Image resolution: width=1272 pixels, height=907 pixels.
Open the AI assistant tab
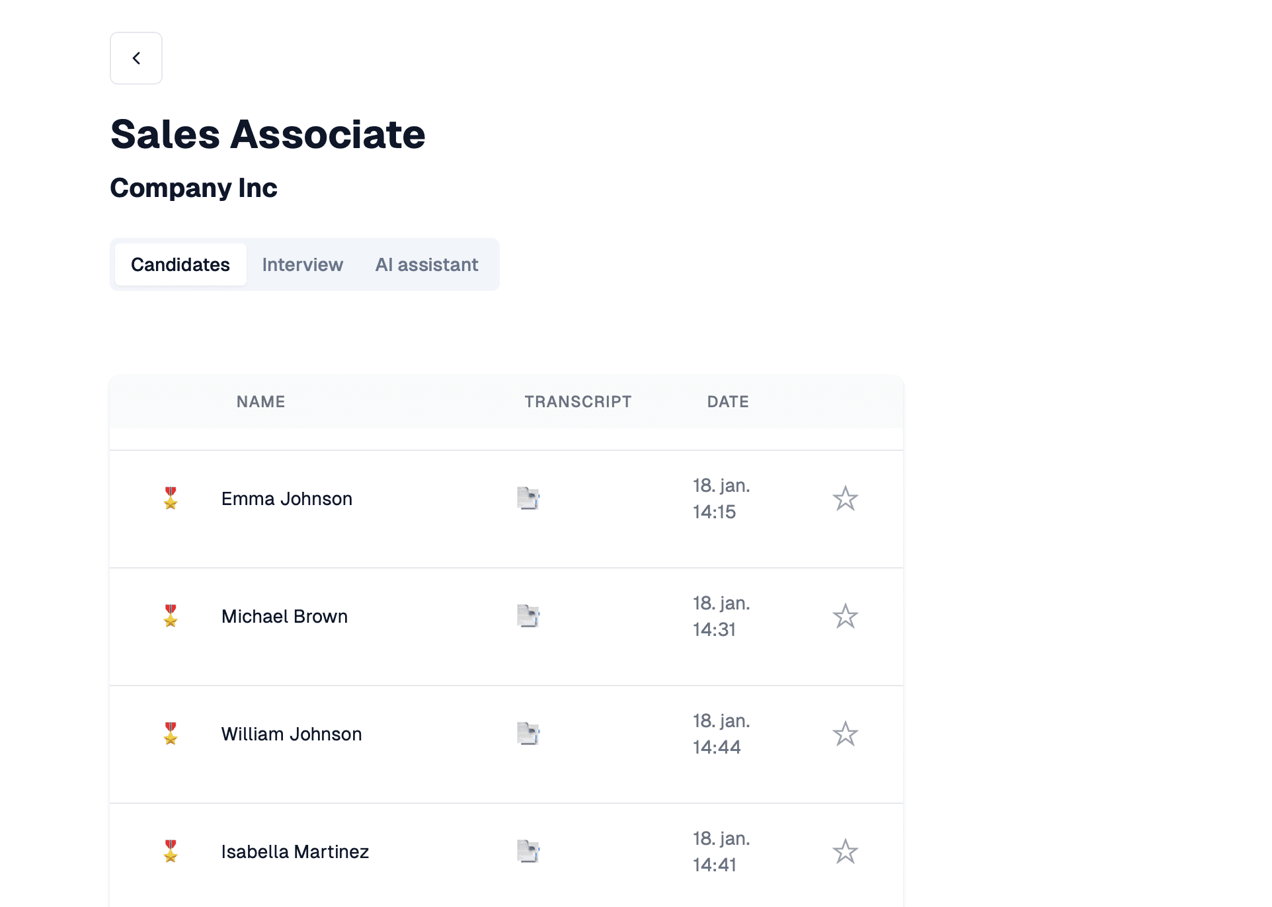426,264
